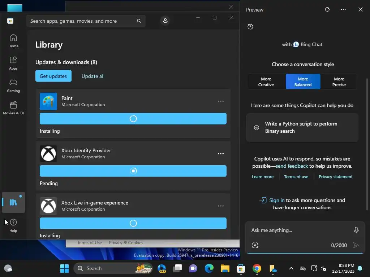The image size is (370, 277).
Task: Open the Chat app on taskbar
Action: (193, 268)
